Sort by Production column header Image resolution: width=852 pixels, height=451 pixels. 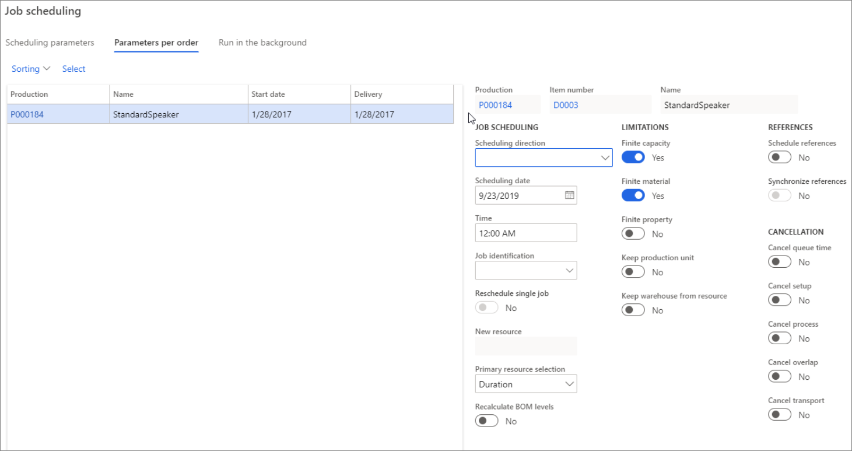58,94
